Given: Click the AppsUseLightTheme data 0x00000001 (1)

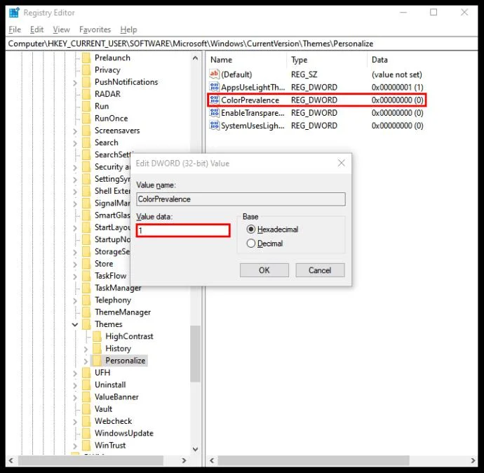Looking at the screenshot, I should click(397, 87).
